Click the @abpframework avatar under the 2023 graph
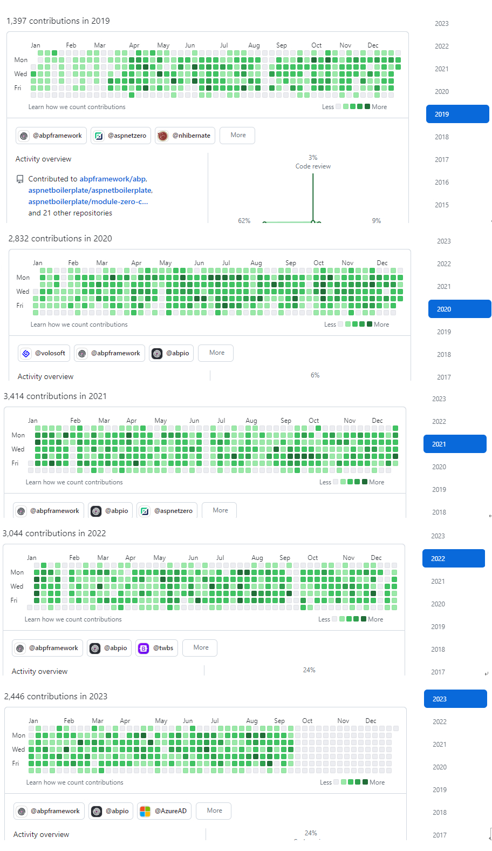The height and width of the screenshot is (851, 492). pos(22,811)
